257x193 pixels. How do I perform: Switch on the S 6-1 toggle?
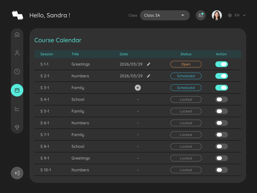[x=222, y=123]
